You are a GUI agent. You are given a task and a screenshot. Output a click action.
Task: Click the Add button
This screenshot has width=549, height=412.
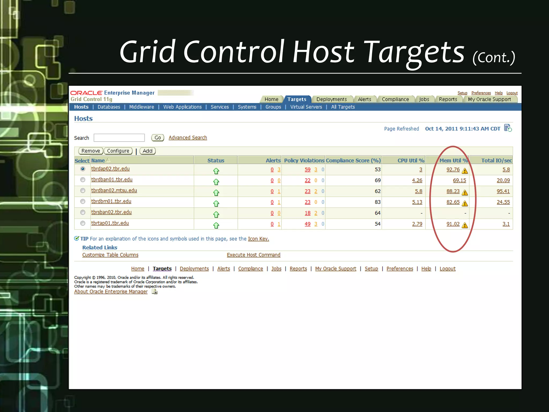tap(147, 151)
